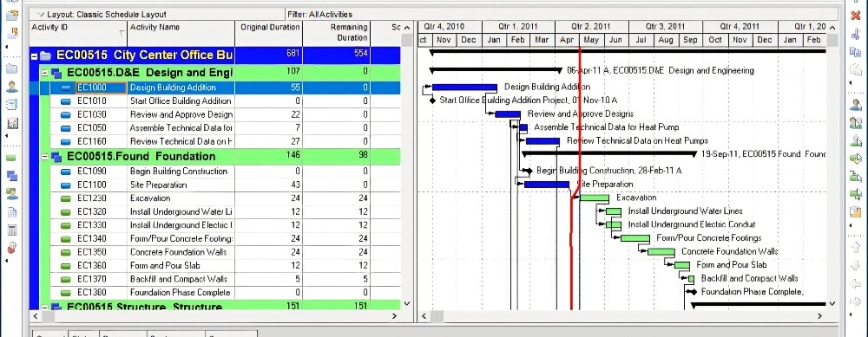The image size is (868, 337).
Task: Open Work Products and Documents page icon
Action: coord(11,212)
